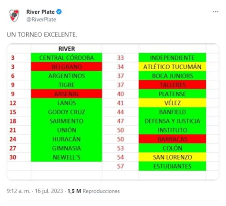Click the ESTUDIANTES cell in the image

tap(172, 166)
